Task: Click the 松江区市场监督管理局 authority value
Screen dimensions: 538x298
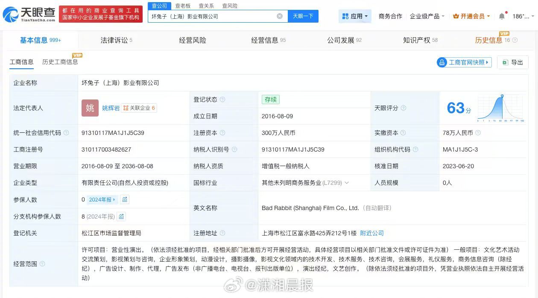Action: coord(111,233)
